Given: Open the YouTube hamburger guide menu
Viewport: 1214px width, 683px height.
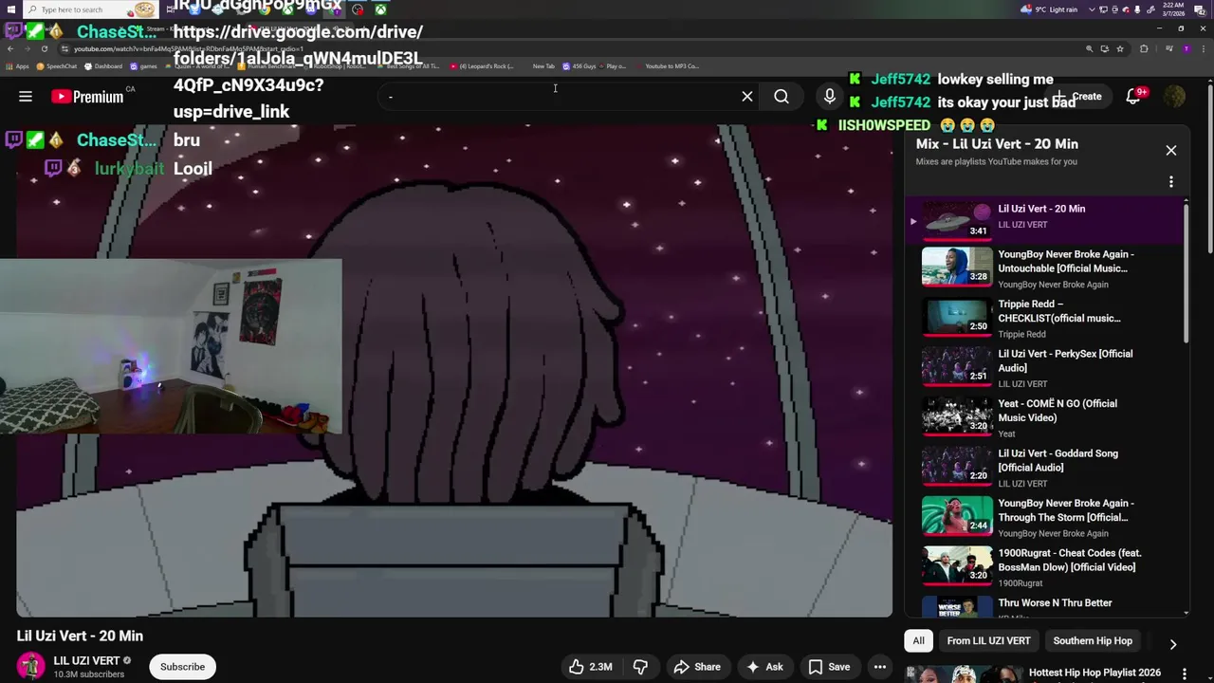Looking at the screenshot, I should 26,96.
